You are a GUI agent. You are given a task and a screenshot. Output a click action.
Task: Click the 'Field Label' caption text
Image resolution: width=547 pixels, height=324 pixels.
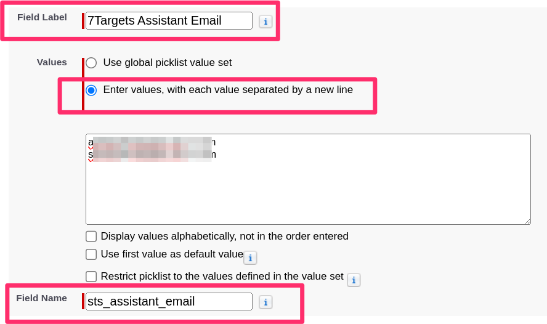(42, 17)
